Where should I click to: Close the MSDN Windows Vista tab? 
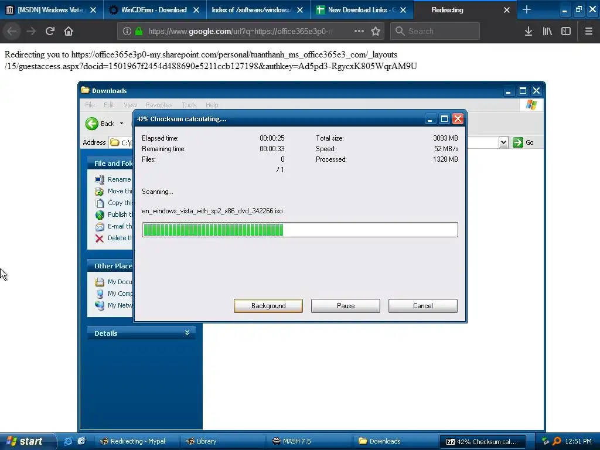(x=93, y=10)
